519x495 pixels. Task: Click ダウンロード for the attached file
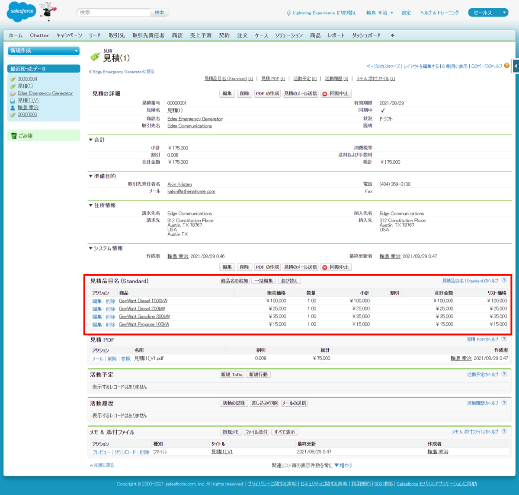(x=125, y=452)
